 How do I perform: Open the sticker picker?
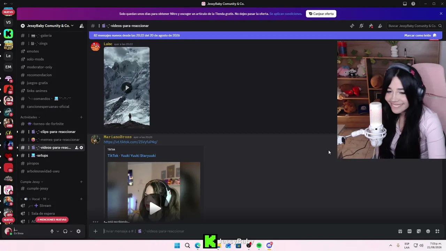pyautogui.click(x=419, y=231)
